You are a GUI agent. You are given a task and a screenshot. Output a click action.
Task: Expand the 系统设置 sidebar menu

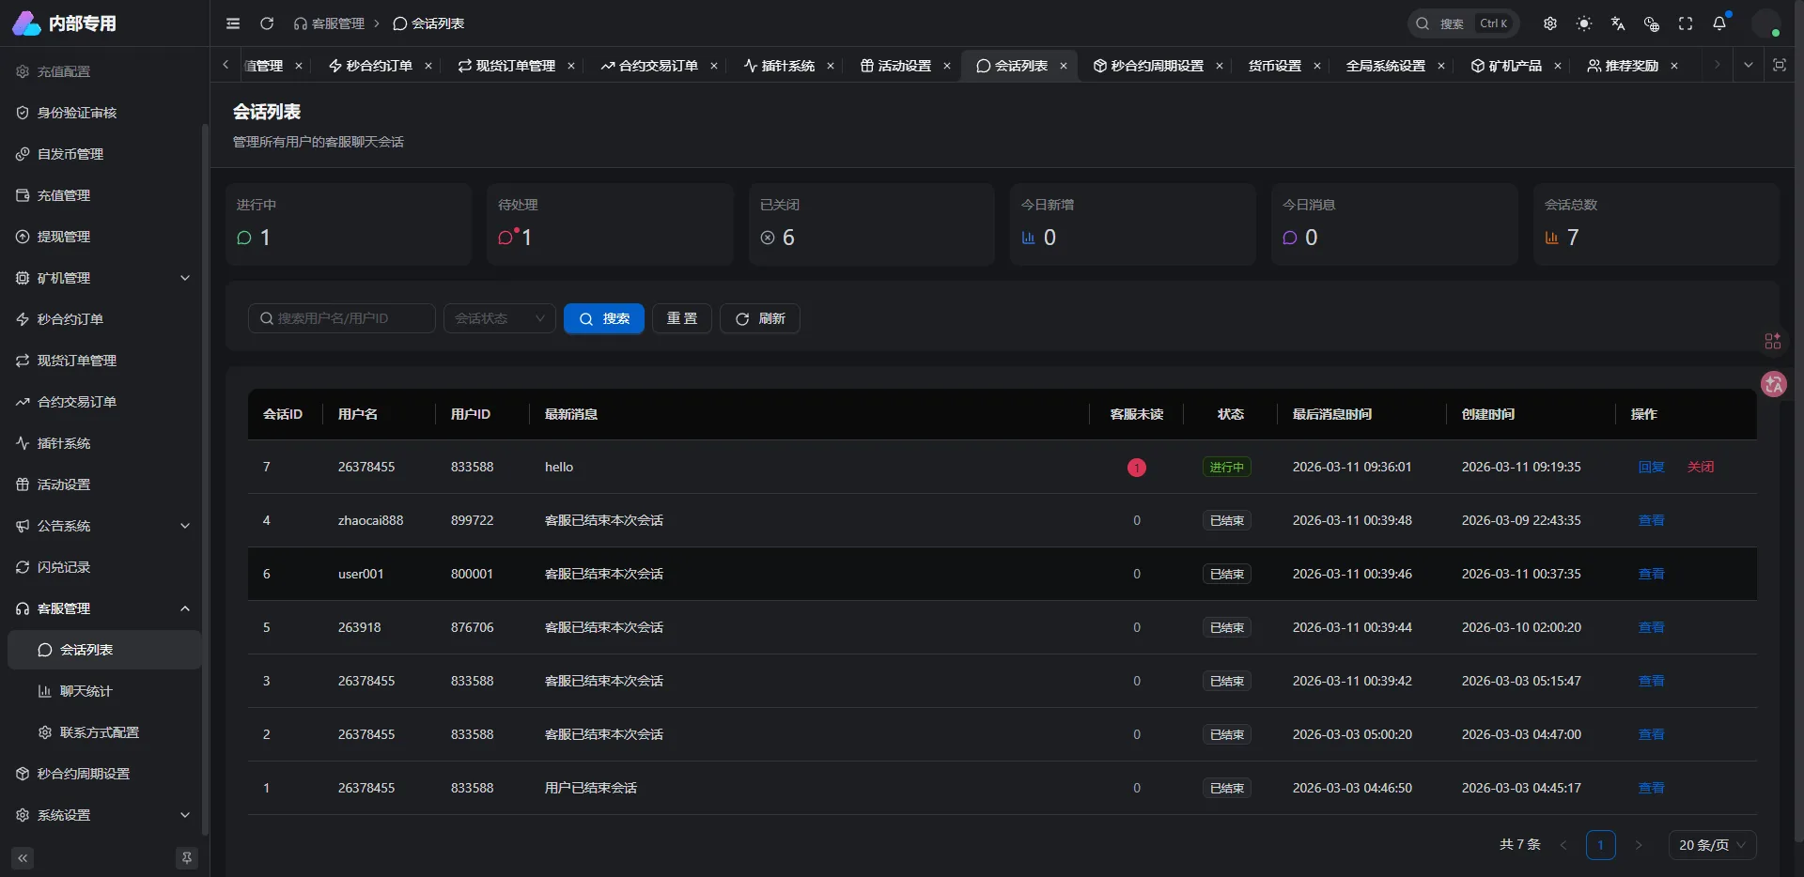tap(103, 815)
